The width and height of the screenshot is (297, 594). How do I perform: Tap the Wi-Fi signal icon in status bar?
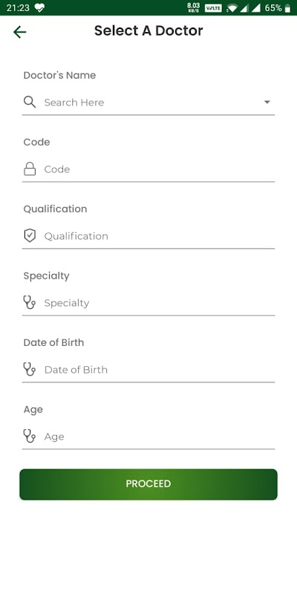coord(232,8)
